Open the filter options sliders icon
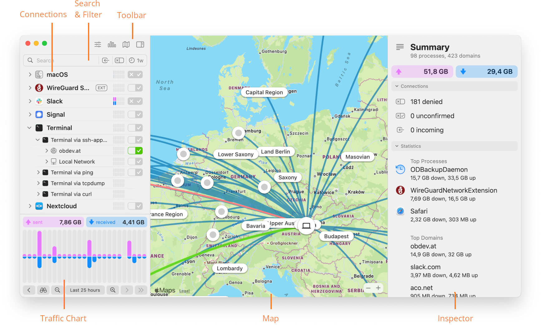 (x=98, y=44)
